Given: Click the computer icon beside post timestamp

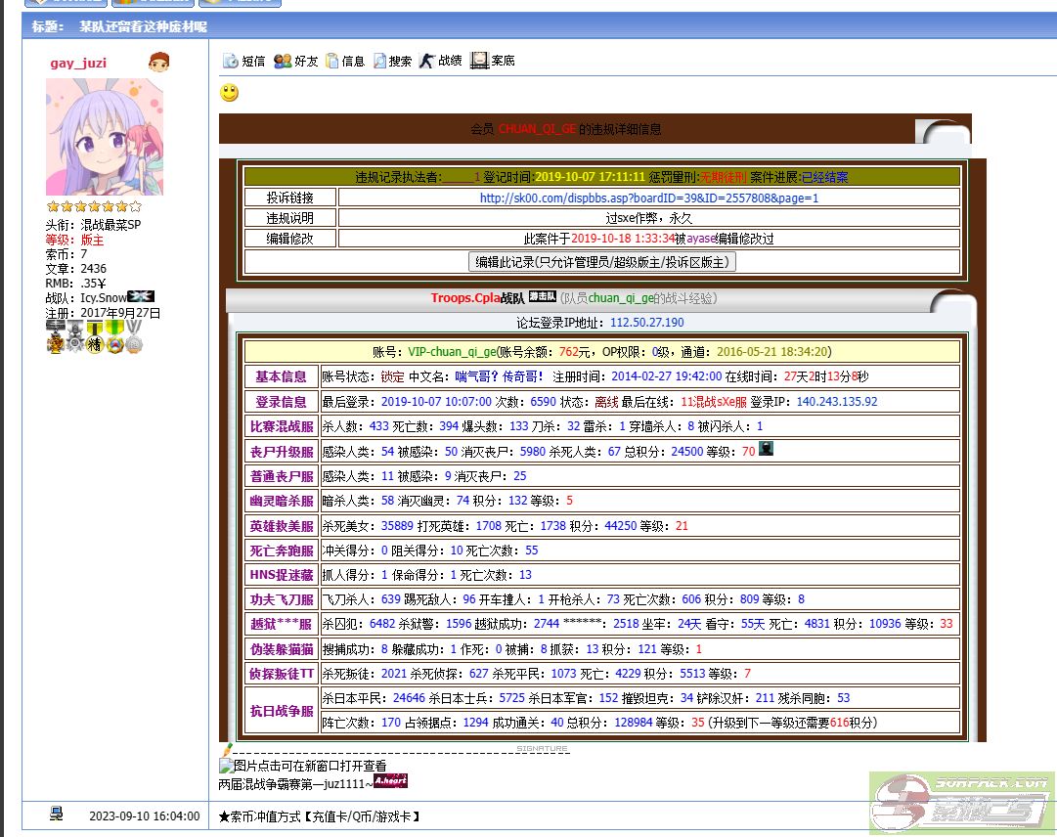Looking at the screenshot, I should tap(58, 814).
